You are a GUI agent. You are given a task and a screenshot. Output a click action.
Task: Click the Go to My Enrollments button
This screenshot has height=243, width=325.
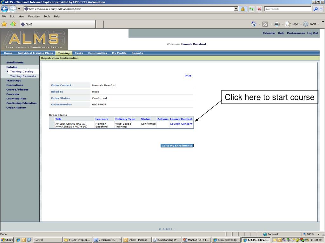pyautogui.click(x=177, y=146)
